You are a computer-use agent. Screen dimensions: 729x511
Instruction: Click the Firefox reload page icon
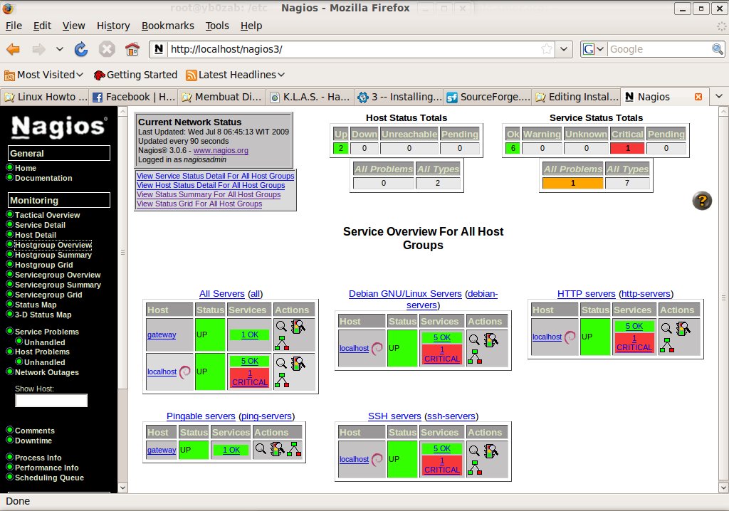tap(81, 49)
